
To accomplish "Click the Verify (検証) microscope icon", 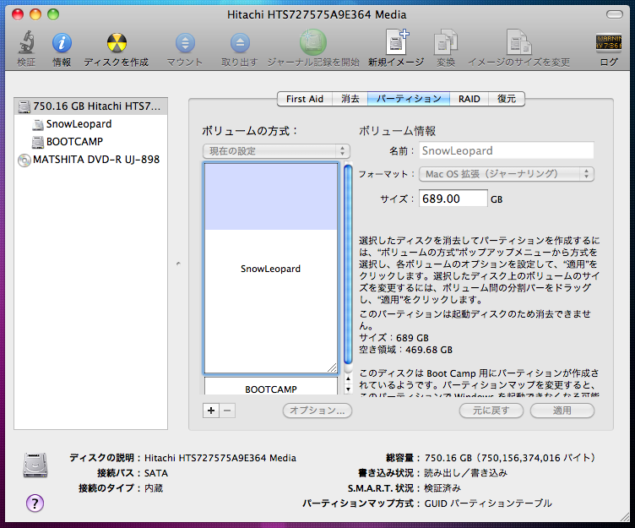I will click(x=26, y=42).
